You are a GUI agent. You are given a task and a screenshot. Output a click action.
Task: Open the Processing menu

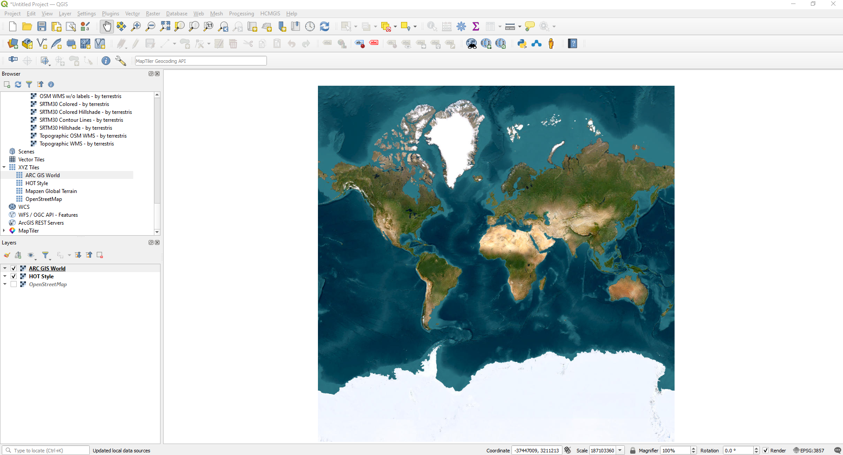[x=241, y=14]
